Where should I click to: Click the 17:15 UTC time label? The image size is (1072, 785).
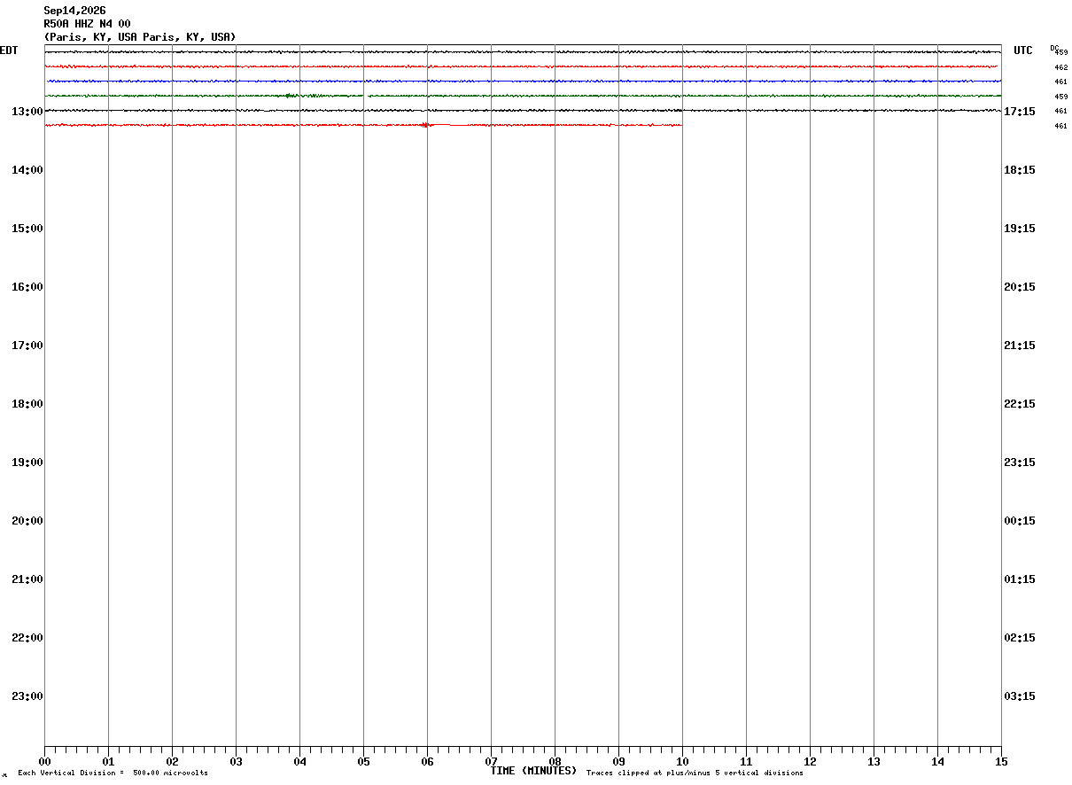(x=1020, y=112)
